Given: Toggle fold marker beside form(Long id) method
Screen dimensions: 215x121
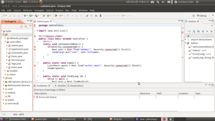Looking at the screenshot, I should [37, 76].
